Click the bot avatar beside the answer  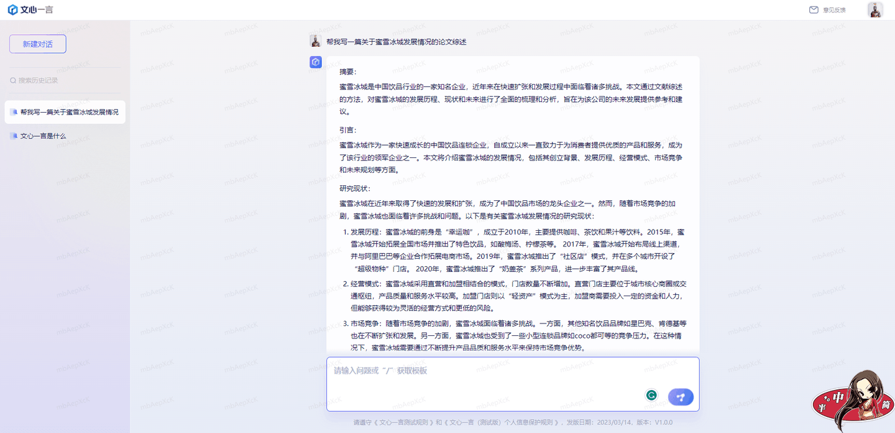click(316, 62)
